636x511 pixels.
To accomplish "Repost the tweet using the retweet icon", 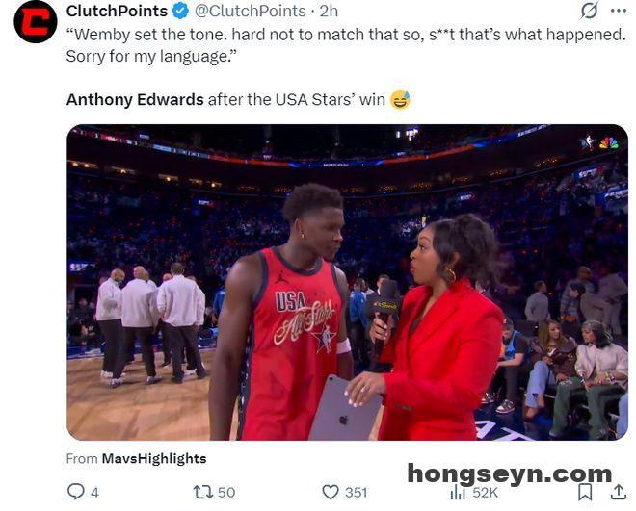I will pyautogui.click(x=202, y=492).
